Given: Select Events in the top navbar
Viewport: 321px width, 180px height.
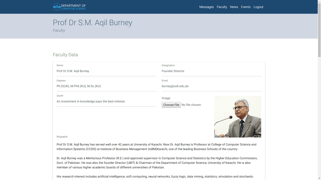Looking at the screenshot, I should 246,7.
